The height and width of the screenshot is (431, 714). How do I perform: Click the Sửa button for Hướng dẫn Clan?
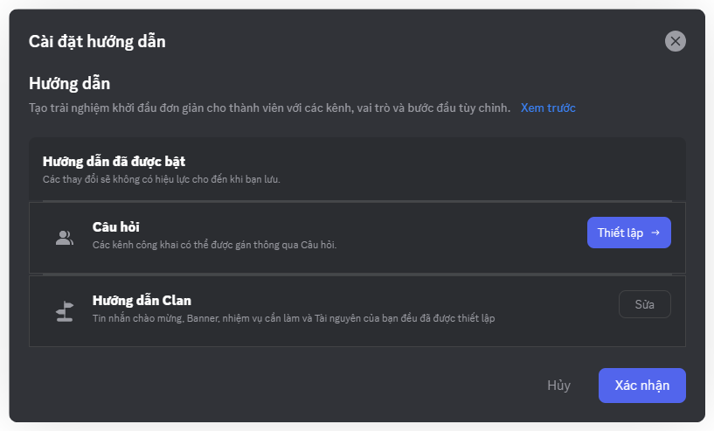point(645,304)
